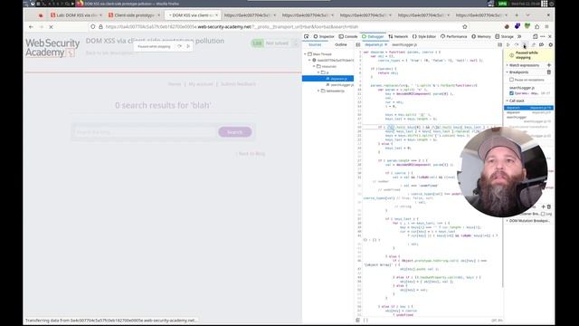Screen dimensions: 579x326
Task: Select the searchLogger call stack frame
Action: [x=528, y=119]
